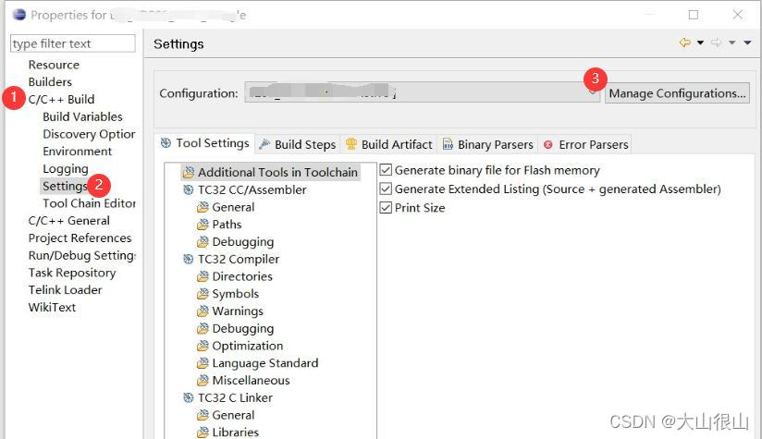Click the type filter text field
This screenshot has height=439, width=762.
(x=73, y=43)
